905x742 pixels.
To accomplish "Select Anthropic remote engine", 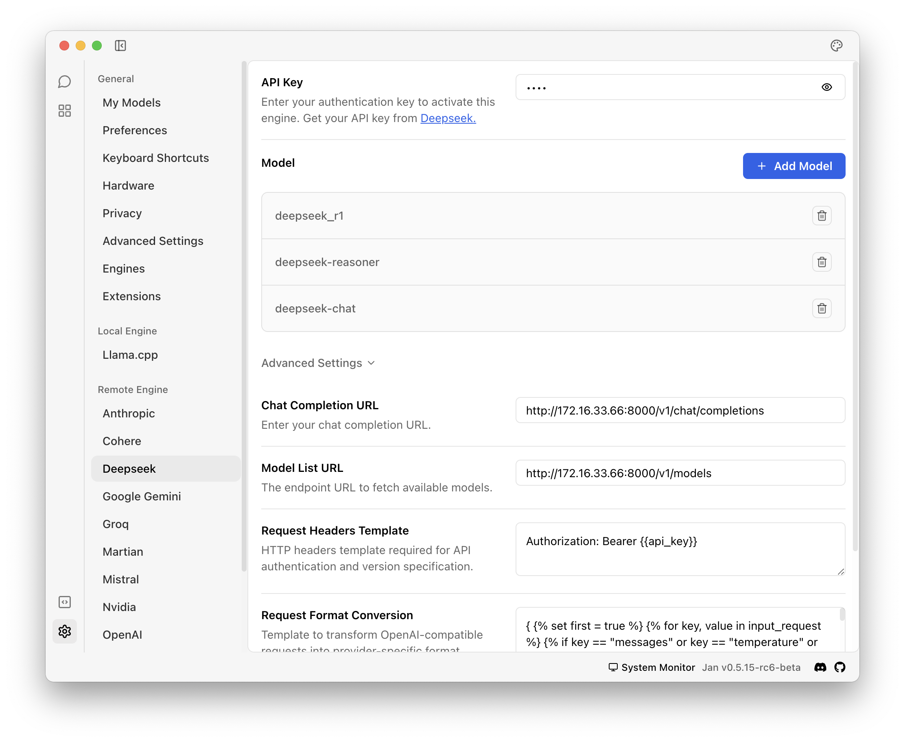I will coord(129,413).
